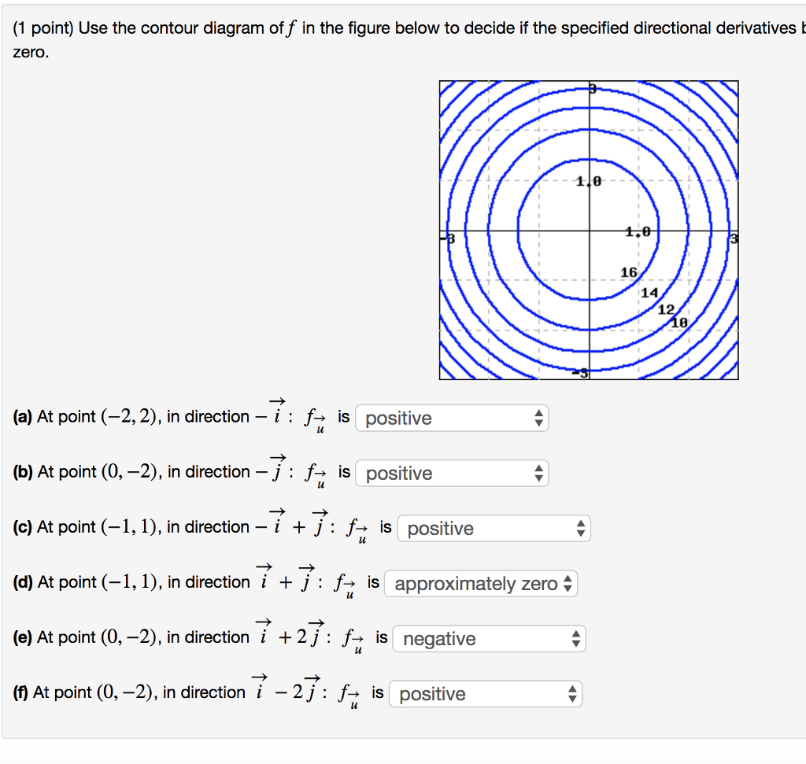Open the answer dropdown for part (c)

[494, 528]
